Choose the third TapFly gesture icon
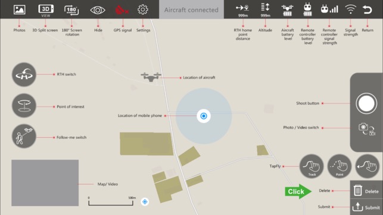 click(367, 166)
